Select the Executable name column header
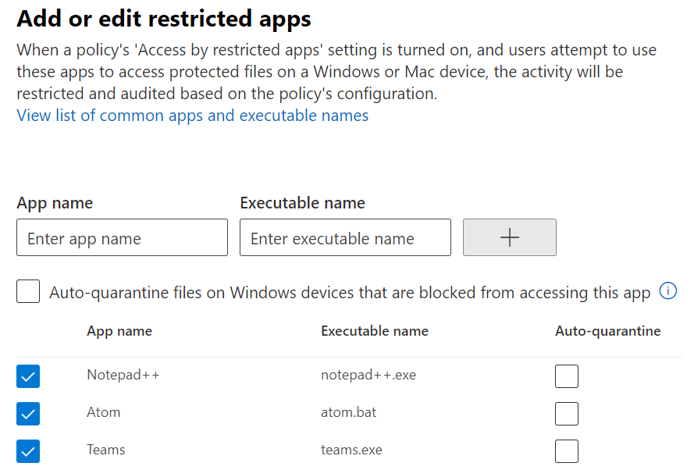 (x=375, y=331)
